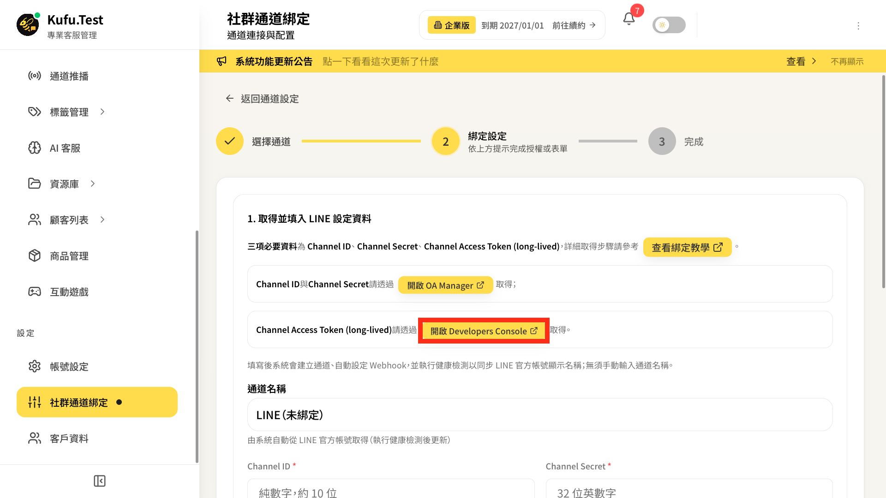Screen dimensions: 886x498
Task: Click the 通道名稱 input field
Action: (540, 415)
